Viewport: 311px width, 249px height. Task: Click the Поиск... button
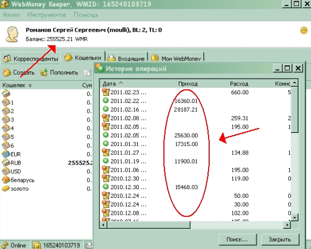point(237,240)
